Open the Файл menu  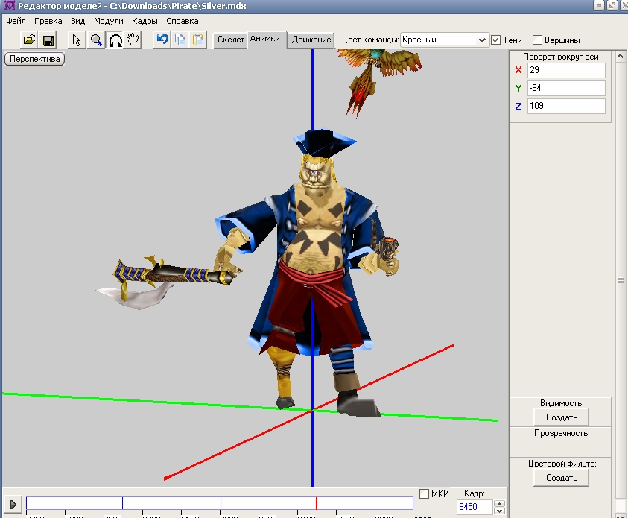(16, 21)
